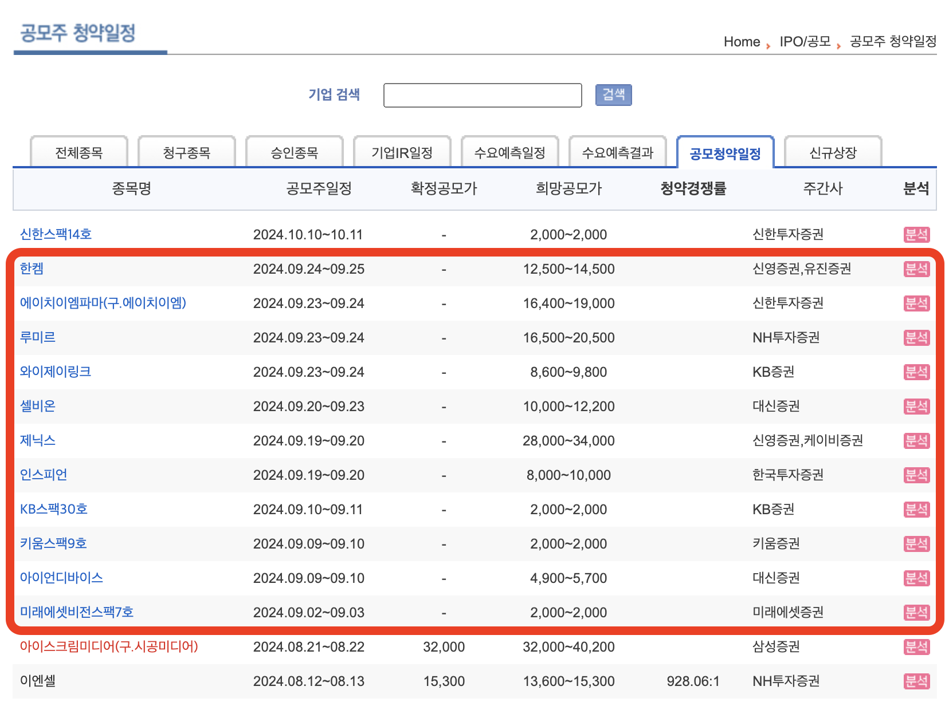Click inside the 기업 검색 input field
Viewport: 945px width, 702px height.
(x=483, y=94)
